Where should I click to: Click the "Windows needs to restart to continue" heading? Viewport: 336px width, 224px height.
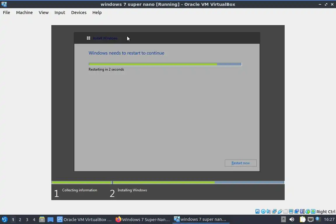coord(126,53)
